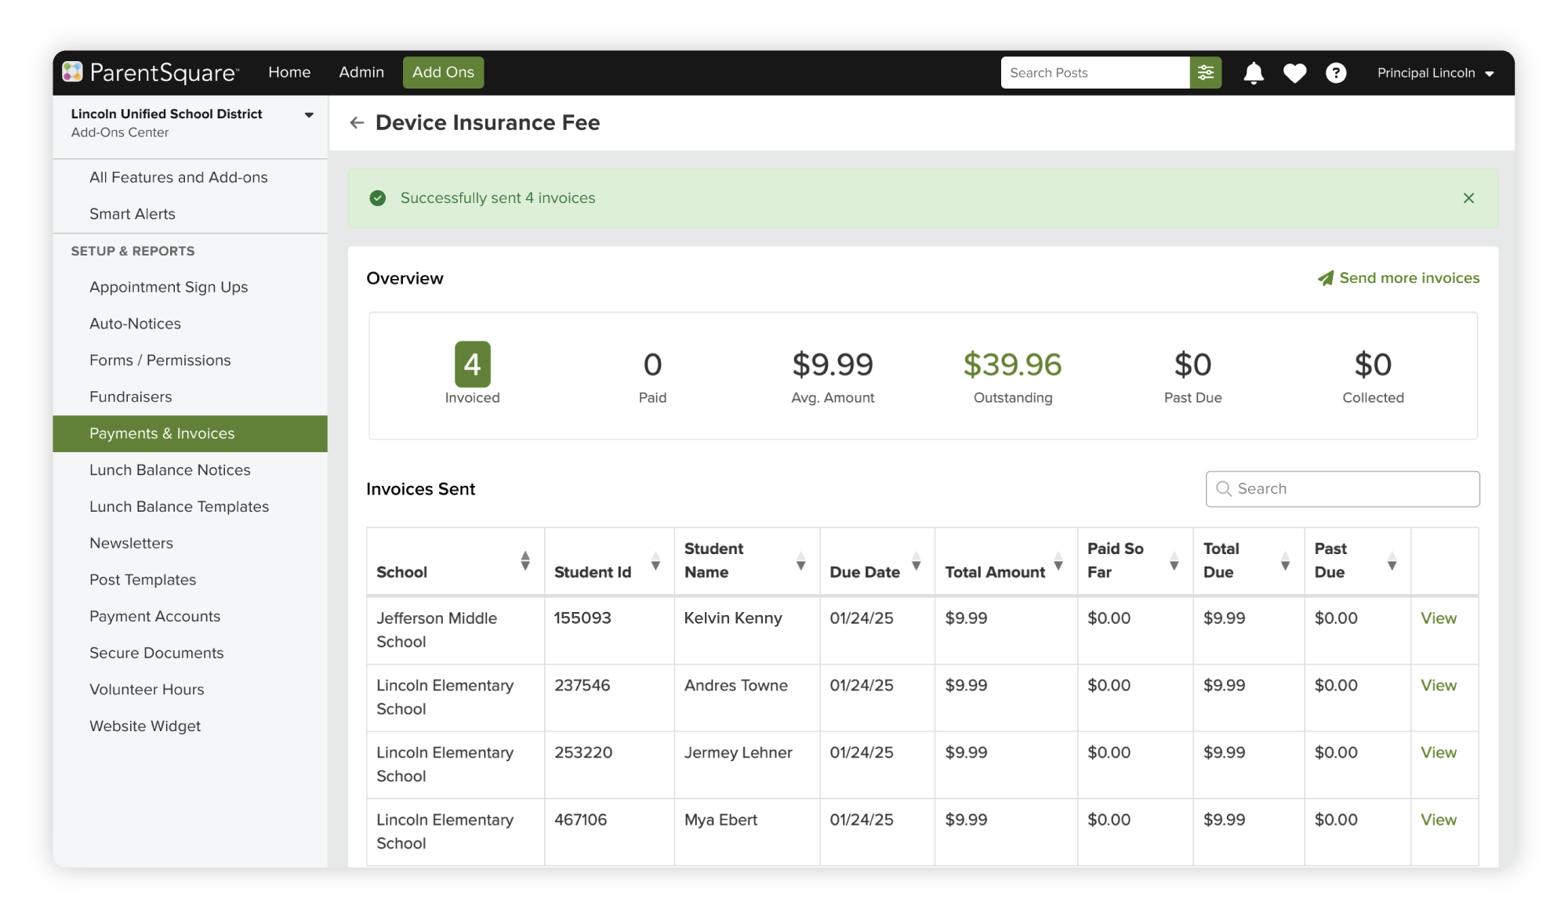The height and width of the screenshot is (920, 1568).
Task: Click the search filter sliders icon
Action: pyautogui.click(x=1205, y=72)
